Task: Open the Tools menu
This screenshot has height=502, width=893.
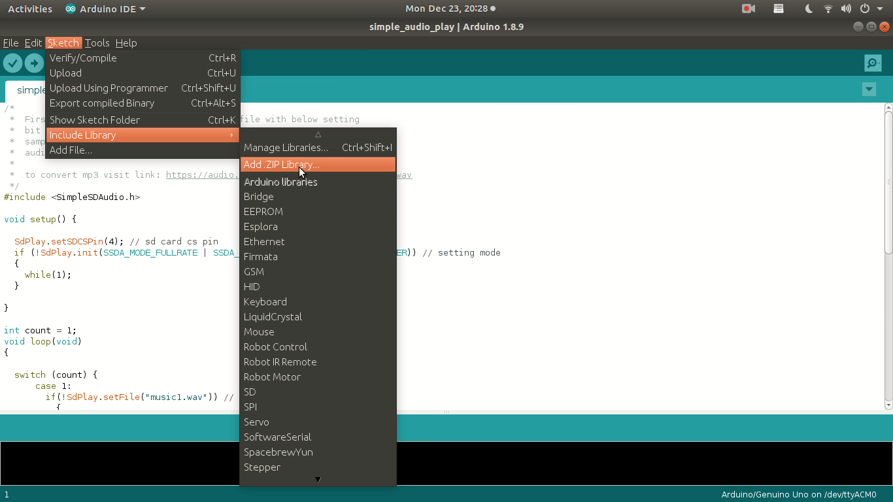Action: pos(97,42)
